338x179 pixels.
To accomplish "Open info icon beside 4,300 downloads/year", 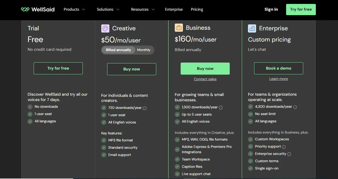I will pyautogui.click(x=295, y=107).
